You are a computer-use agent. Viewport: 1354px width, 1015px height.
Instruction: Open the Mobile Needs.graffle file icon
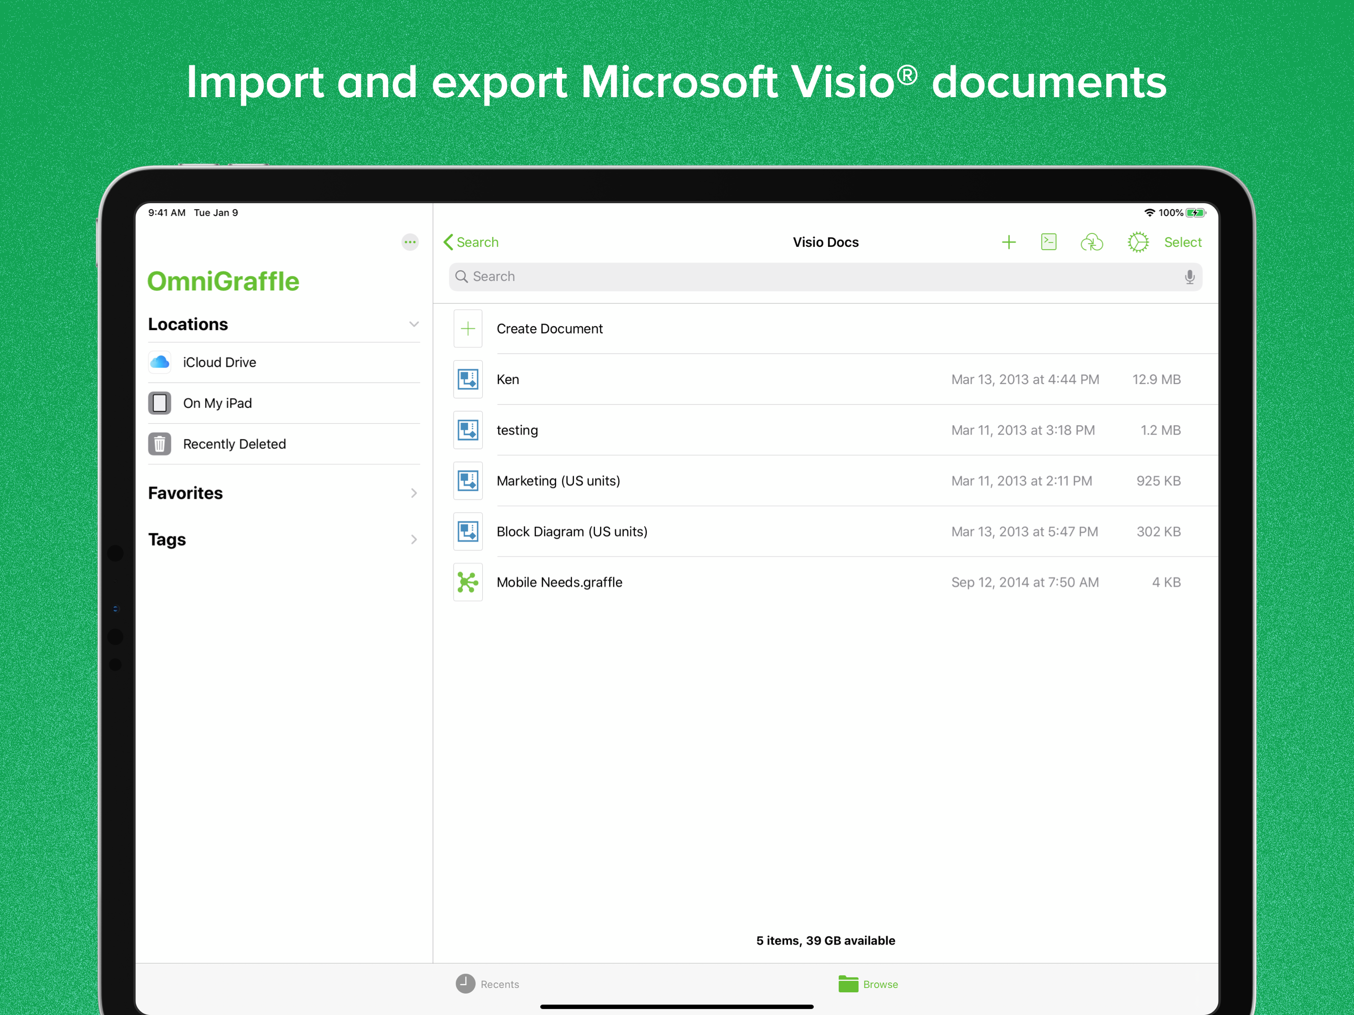(468, 582)
